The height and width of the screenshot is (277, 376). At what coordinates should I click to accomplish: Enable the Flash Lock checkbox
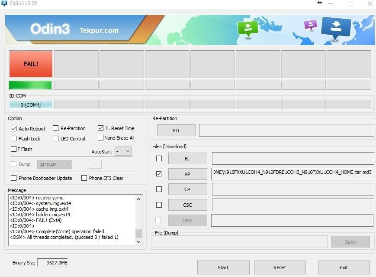click(14, 139)
